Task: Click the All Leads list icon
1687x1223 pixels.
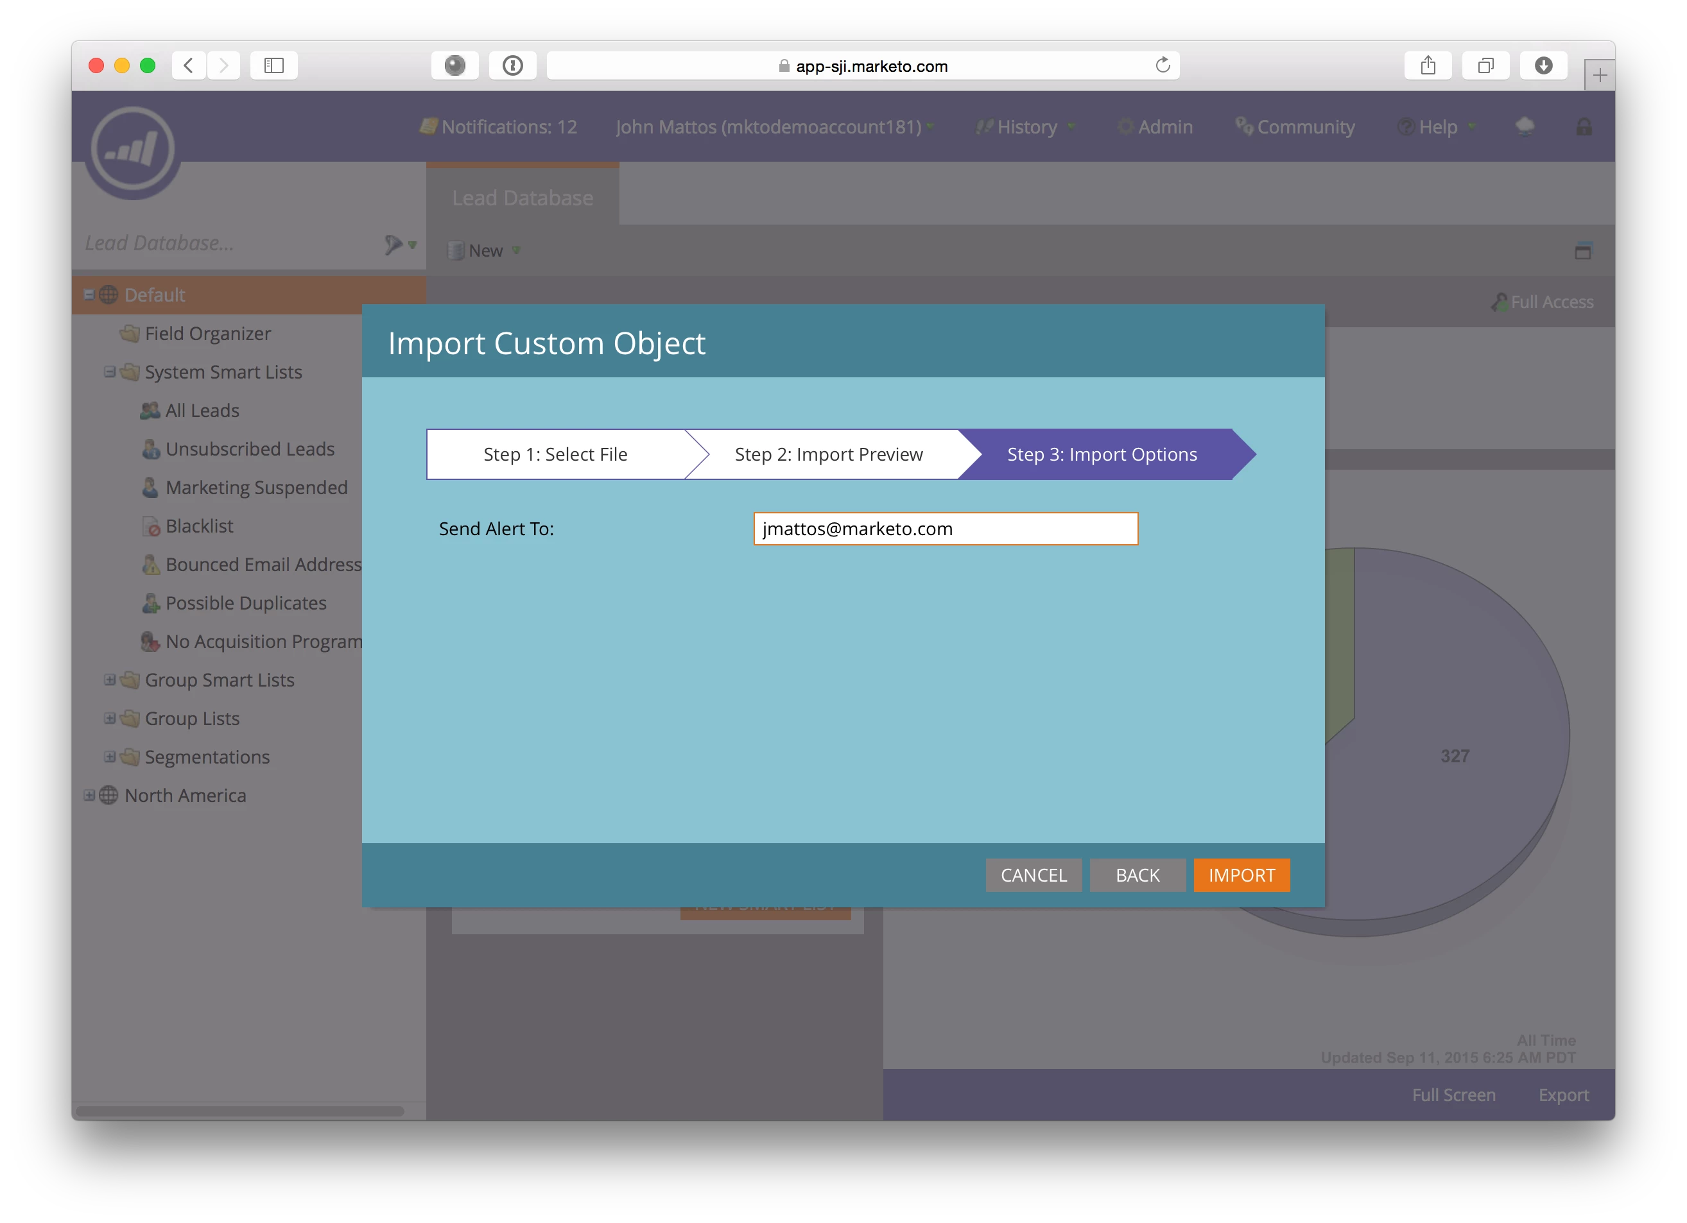Action: [x=150, y=411]
